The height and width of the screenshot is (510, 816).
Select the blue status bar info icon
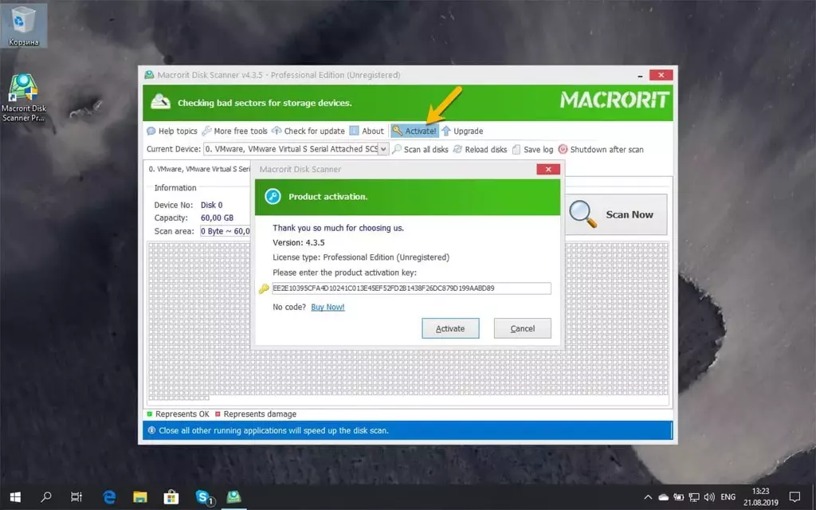[151, 430]
